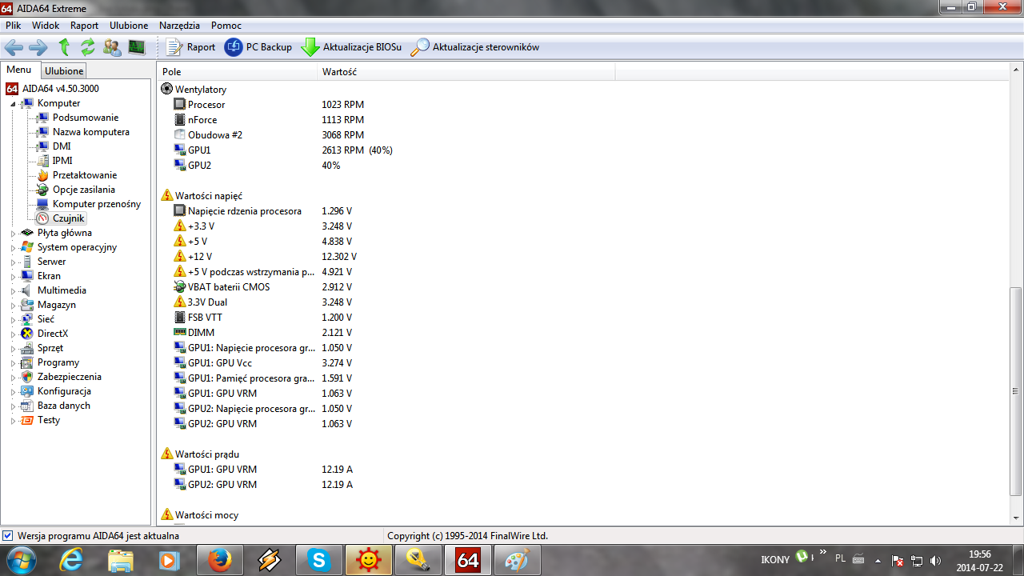The image size is (1024, 576).
Task: Collapse the Komputer tree node
Action: 14,104
